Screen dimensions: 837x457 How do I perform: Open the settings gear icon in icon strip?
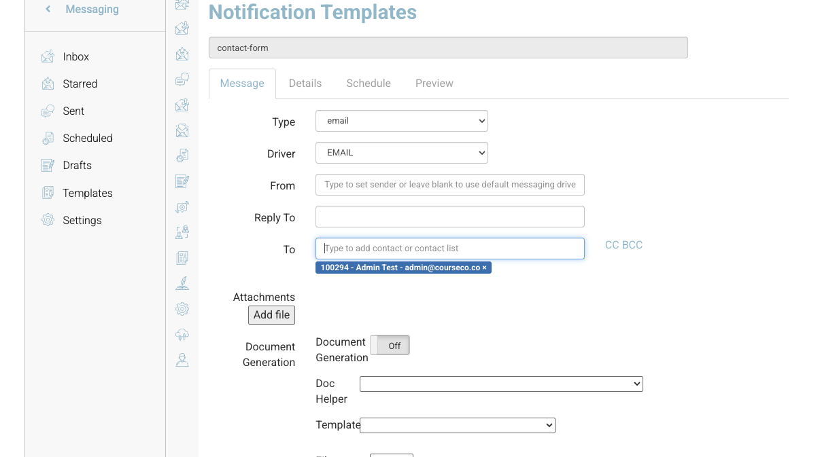pos(182,309)
